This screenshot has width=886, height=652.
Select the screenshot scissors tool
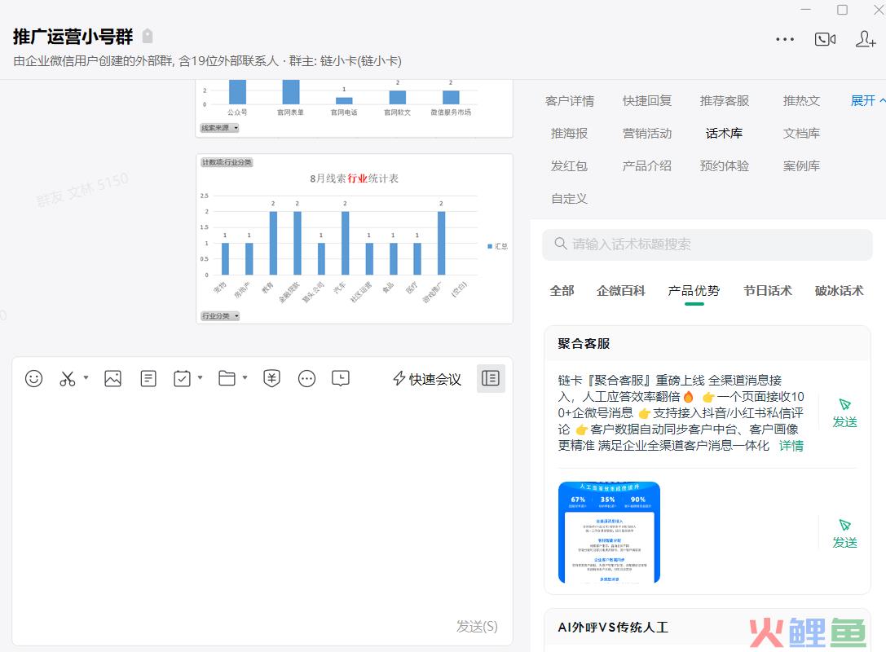pos(67,378)
